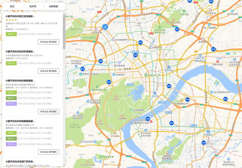
Task: Select XPeng marker at bottom near 萧山区 south
Action: pyautogui.click(x=203, y=143)
